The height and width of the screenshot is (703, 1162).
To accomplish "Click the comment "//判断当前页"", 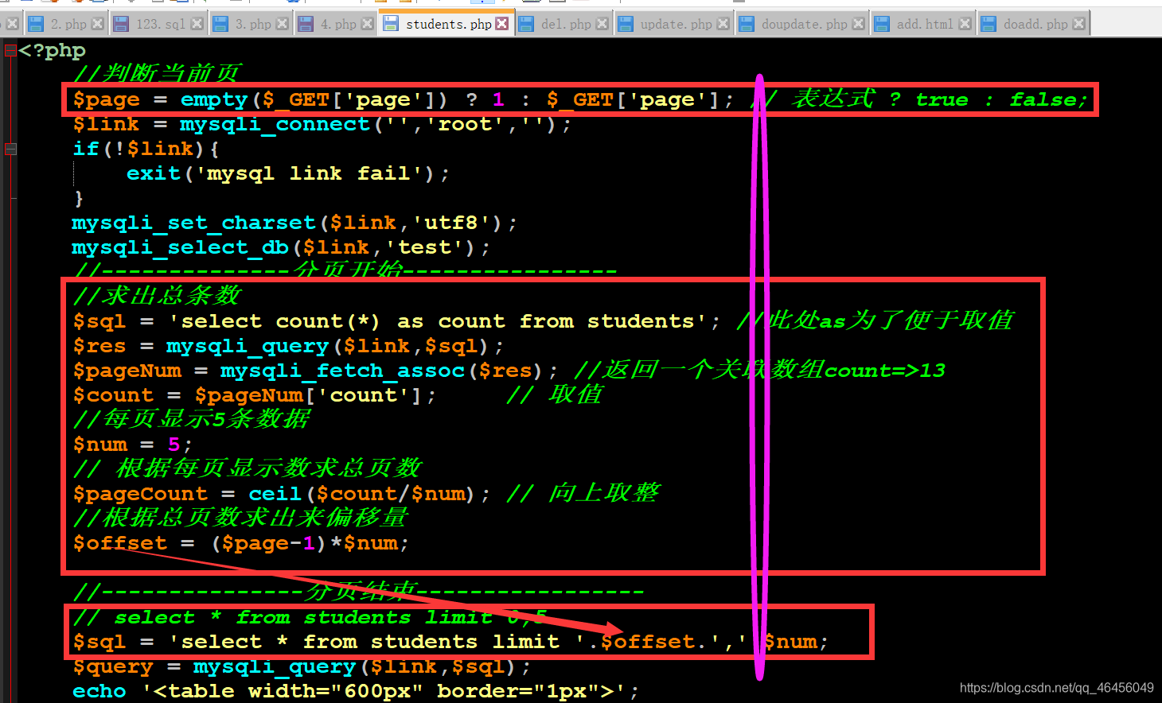I will pos(157,73).
